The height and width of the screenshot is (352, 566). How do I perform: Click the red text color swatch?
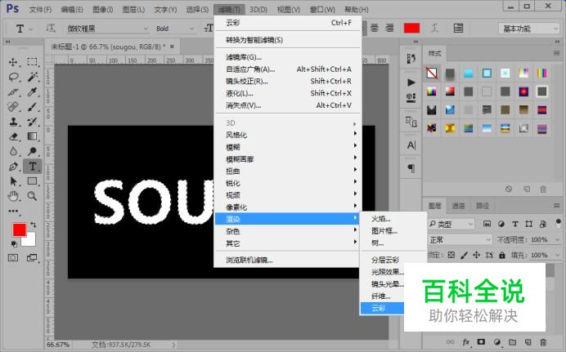tap(411, 28)
